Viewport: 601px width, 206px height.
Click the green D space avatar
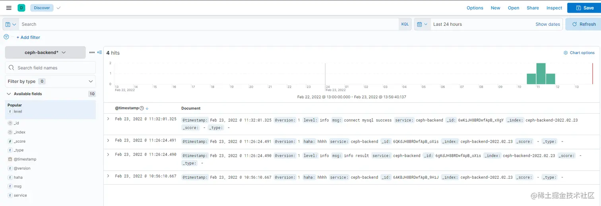(x=21, y=8)
